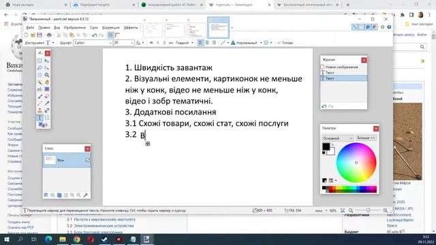Image resolution: width=436 pixels, height=245 pixels.
Task: Select the Color Picker tool
Action: [x=47, y=103]
